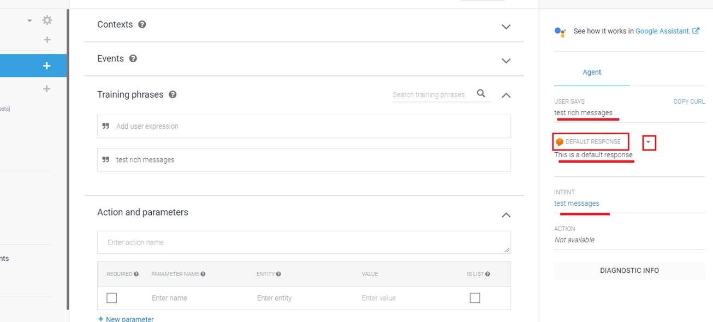713x322 pixels.
Task: Check the Required parameter checkbox
Action: tap(112, 298)
